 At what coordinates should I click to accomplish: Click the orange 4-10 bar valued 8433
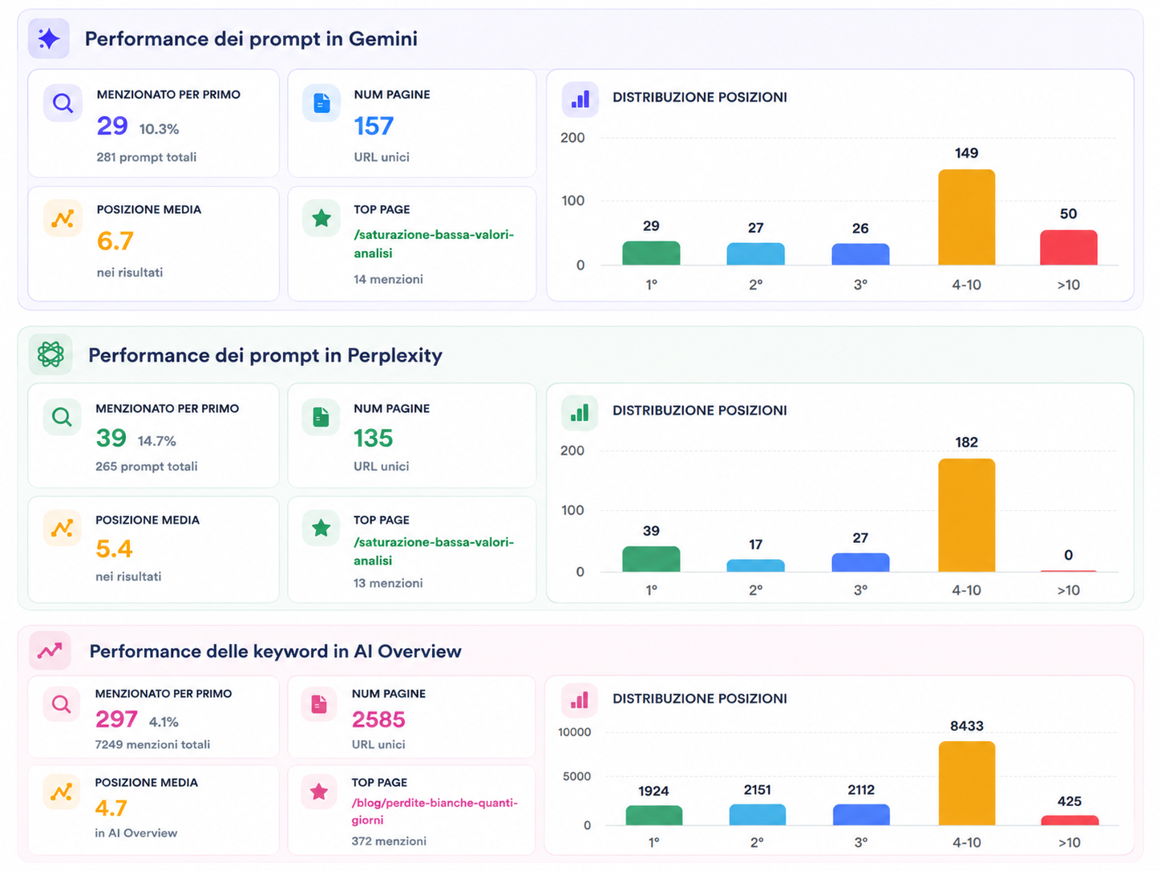966,784
